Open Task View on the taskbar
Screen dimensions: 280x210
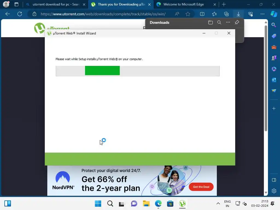click(x=122, y=203)
